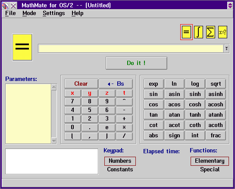Image resolution: width=235 pixels, height=189 pixels.
Task: Insert the ln function
Action: [x=174, y=84]
